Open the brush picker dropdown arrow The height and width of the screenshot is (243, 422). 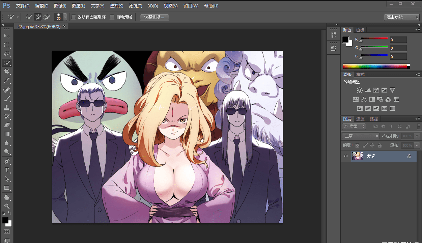coord(65,17)
